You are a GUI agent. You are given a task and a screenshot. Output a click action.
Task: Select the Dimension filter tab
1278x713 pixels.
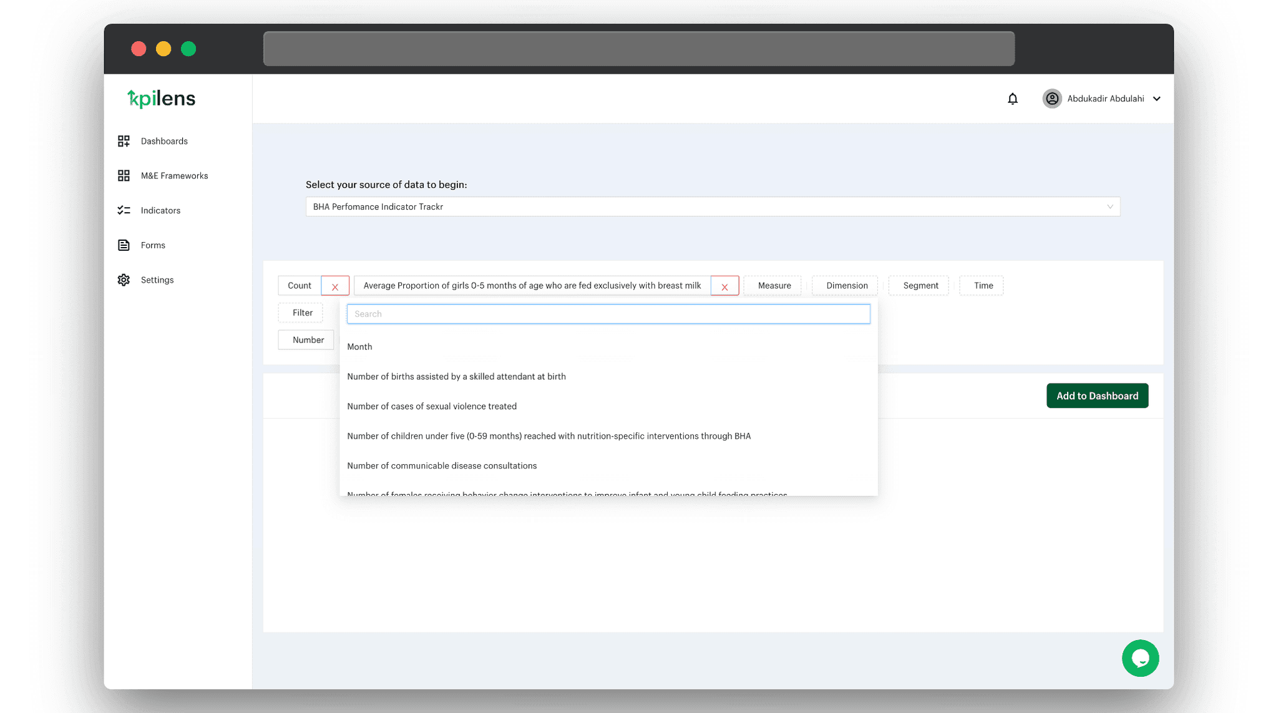847,285
